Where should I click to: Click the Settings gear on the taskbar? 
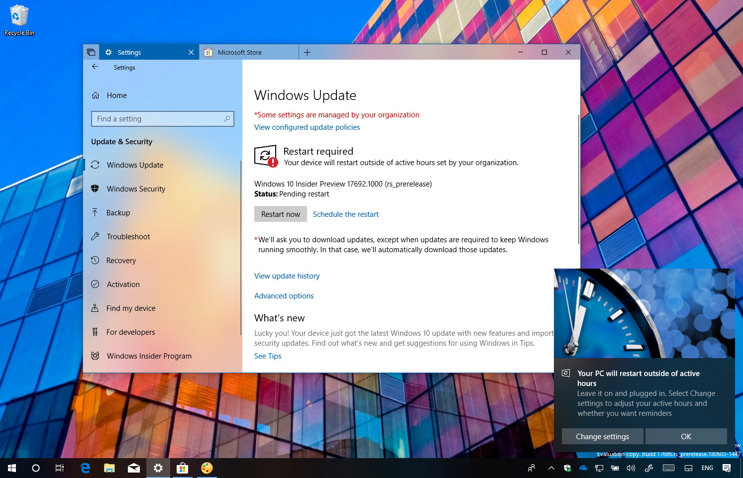pos(158,468)
